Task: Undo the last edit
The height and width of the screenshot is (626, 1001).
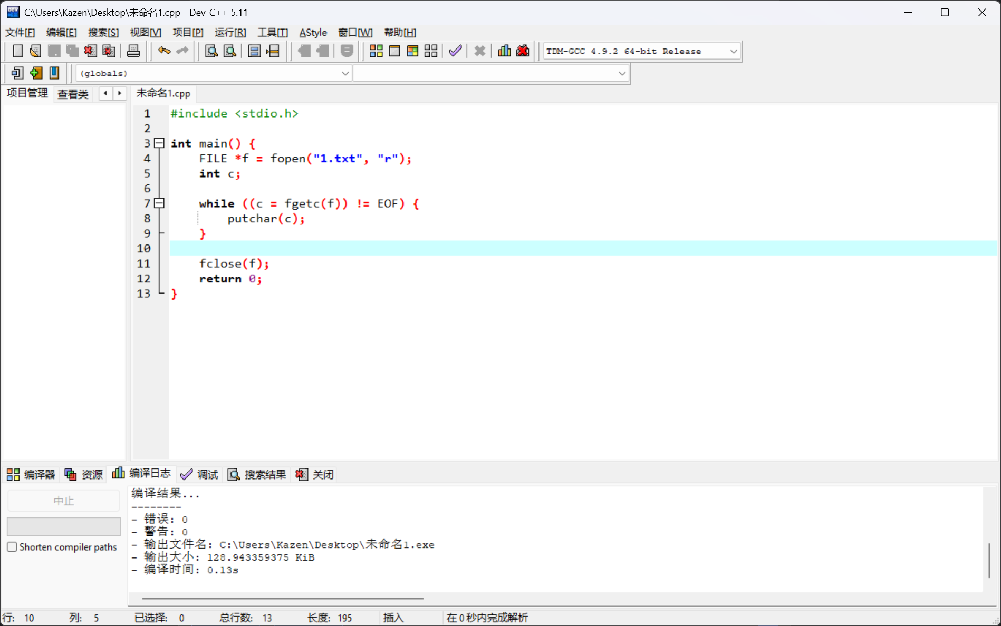Action: tap(163, 51)
